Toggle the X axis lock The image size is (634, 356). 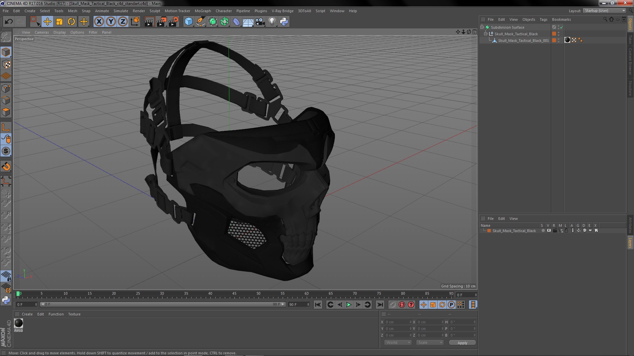(99, 22)
